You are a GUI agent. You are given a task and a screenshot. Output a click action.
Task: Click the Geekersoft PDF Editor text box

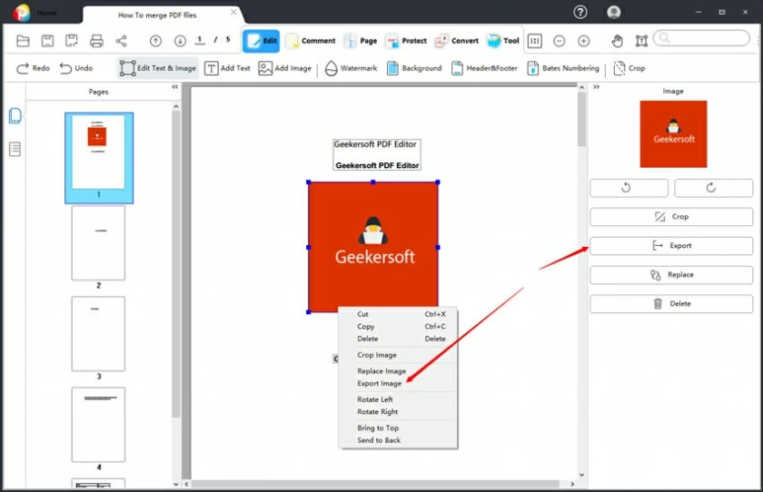(x=377, y=154)
